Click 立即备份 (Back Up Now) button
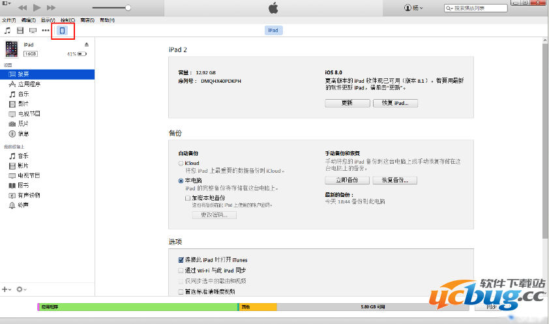Viewport: 549px width, 324px height. [x=347, y=180]
